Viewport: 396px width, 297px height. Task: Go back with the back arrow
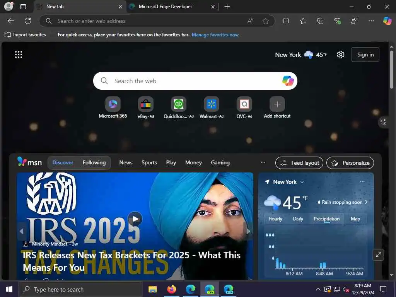click(x=10, y=21)
